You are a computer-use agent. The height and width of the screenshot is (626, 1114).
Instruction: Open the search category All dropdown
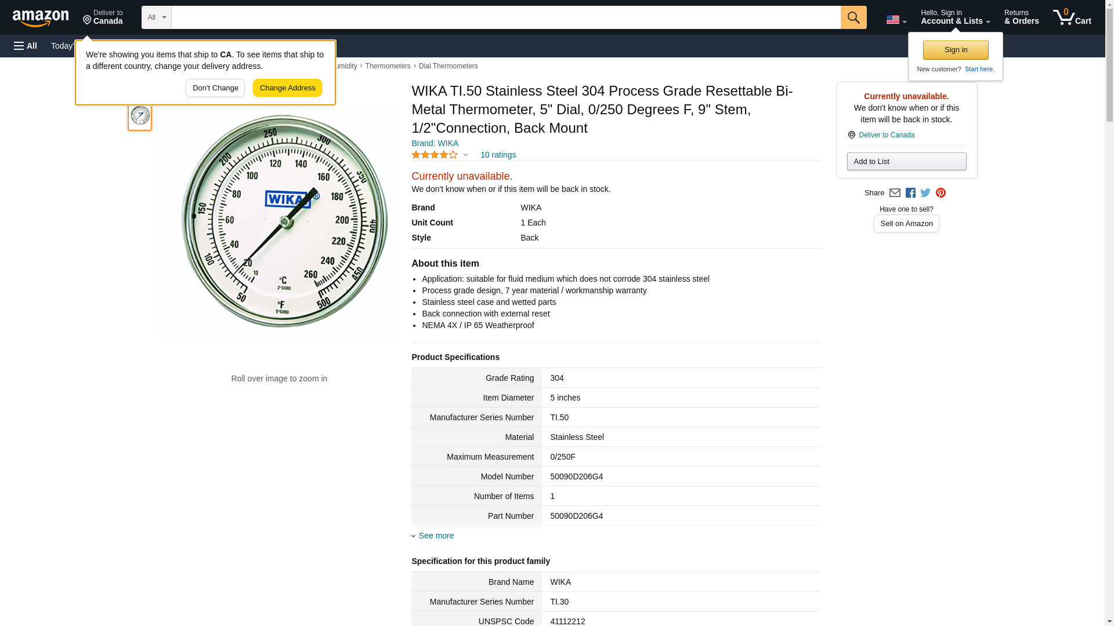[x=156, y=17]
